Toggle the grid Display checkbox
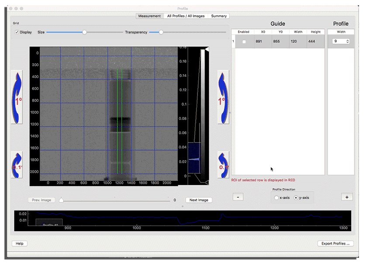 tap(17, 32)
